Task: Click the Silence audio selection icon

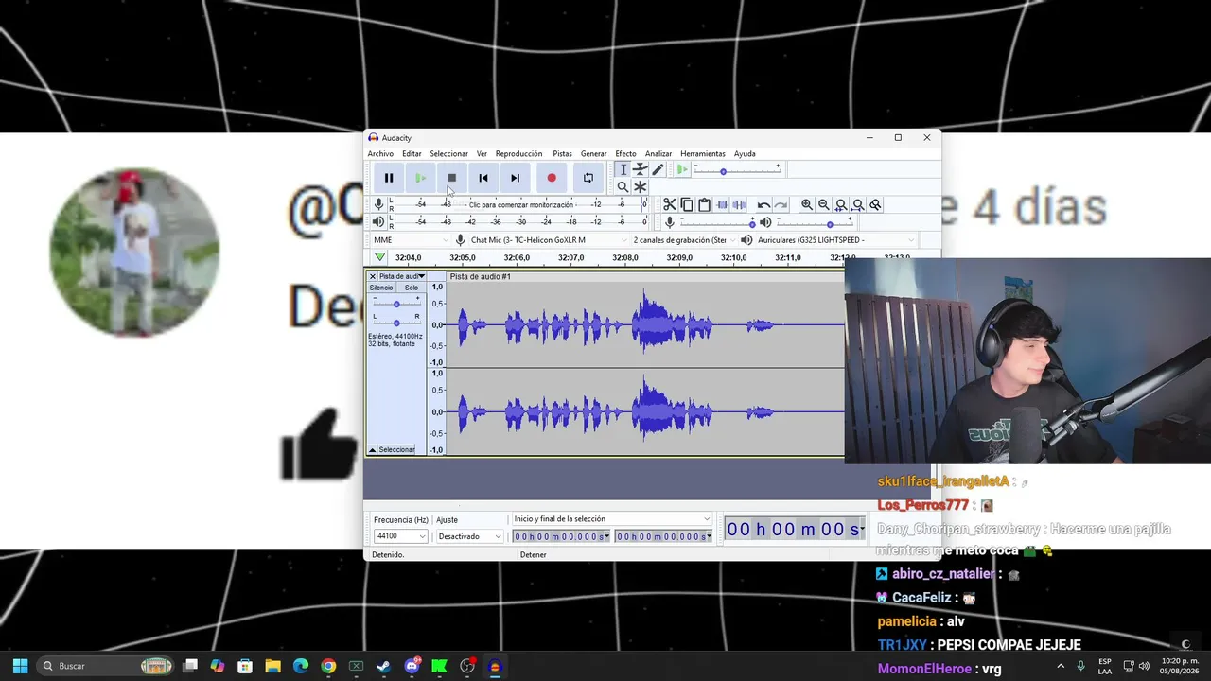Action: click(739, 204)
